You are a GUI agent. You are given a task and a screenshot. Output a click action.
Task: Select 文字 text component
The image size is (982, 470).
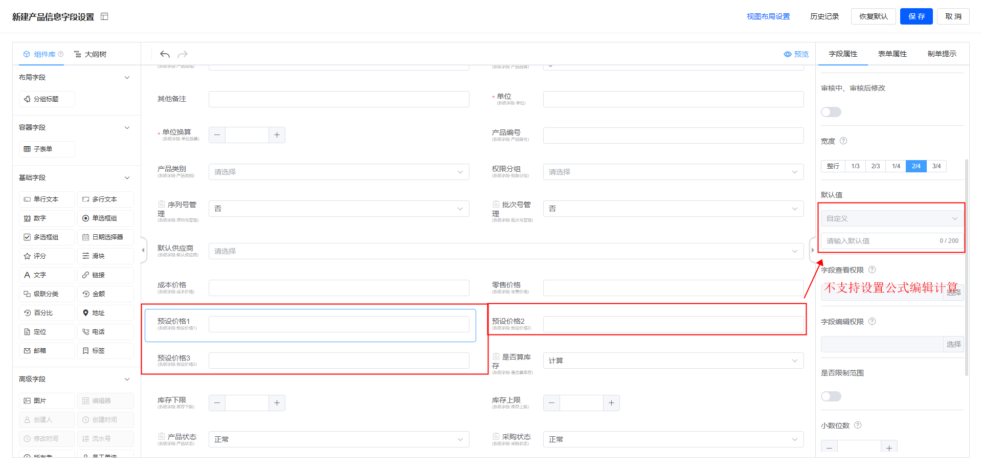(47, 275)
